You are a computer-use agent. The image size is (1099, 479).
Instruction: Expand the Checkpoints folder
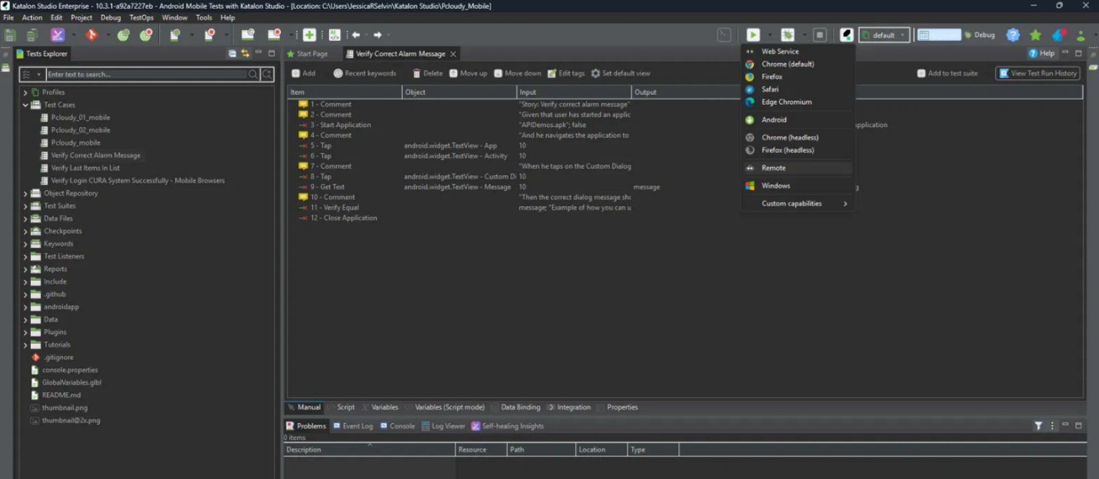click(26, 232)
